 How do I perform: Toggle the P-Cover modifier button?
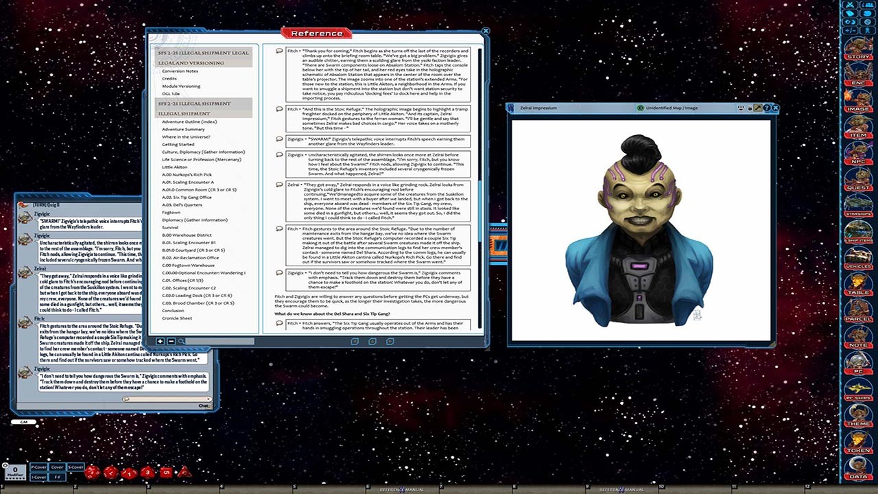(x=38, y=467)
